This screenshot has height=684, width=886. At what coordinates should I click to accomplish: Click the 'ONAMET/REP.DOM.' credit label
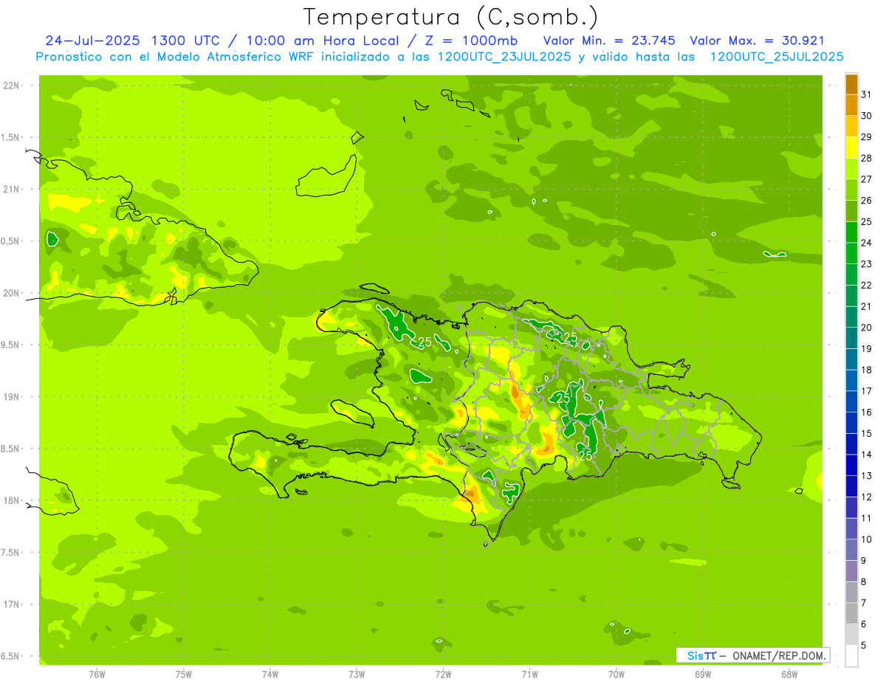(778, 655)
